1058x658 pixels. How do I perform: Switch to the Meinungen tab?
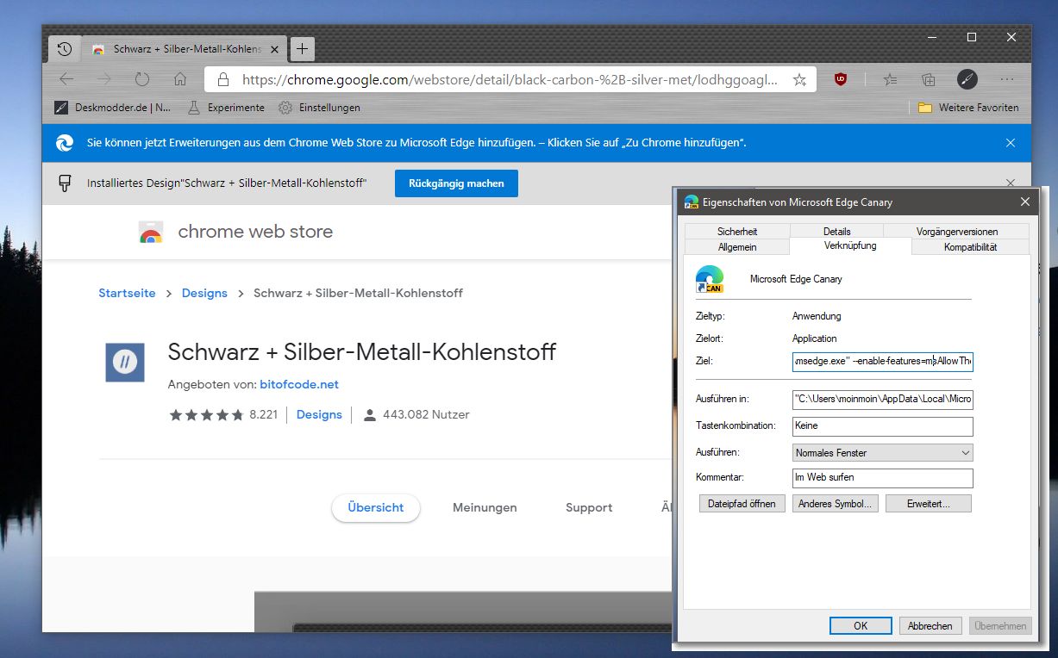485,508
